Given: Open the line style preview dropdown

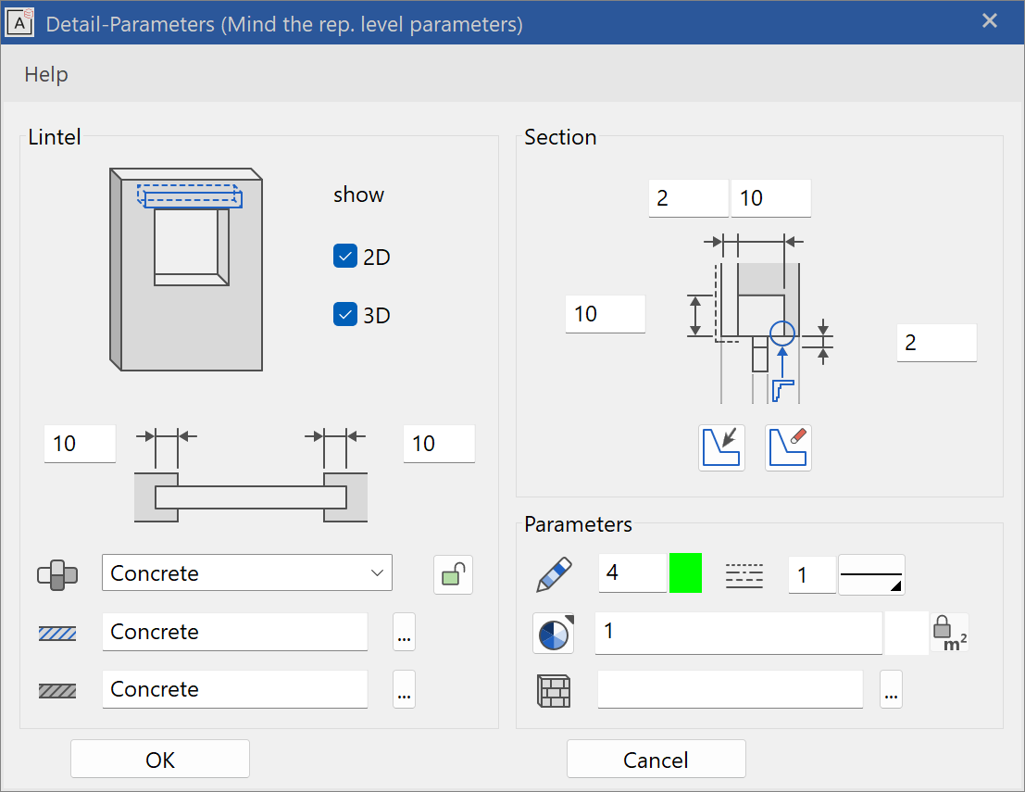Looking at the screenshot, I should 871,575.
